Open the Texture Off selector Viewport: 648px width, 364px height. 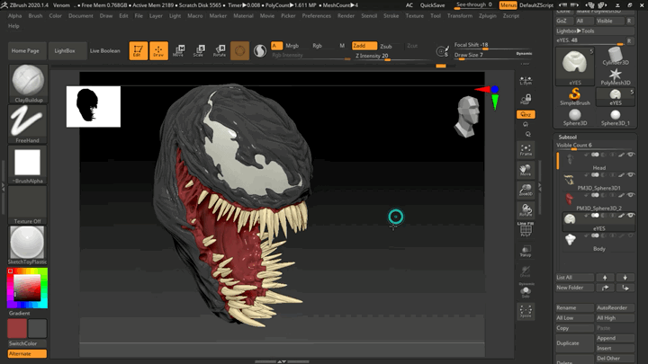point(28,205)
